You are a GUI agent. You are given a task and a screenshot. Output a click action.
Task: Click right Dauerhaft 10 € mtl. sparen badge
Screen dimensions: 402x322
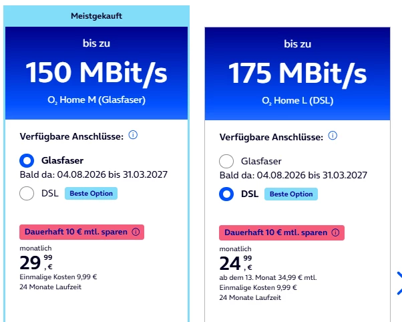pos(282,232)
